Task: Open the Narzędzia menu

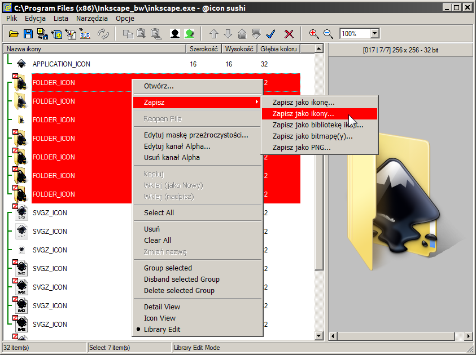Action: [x=91, y=19]
